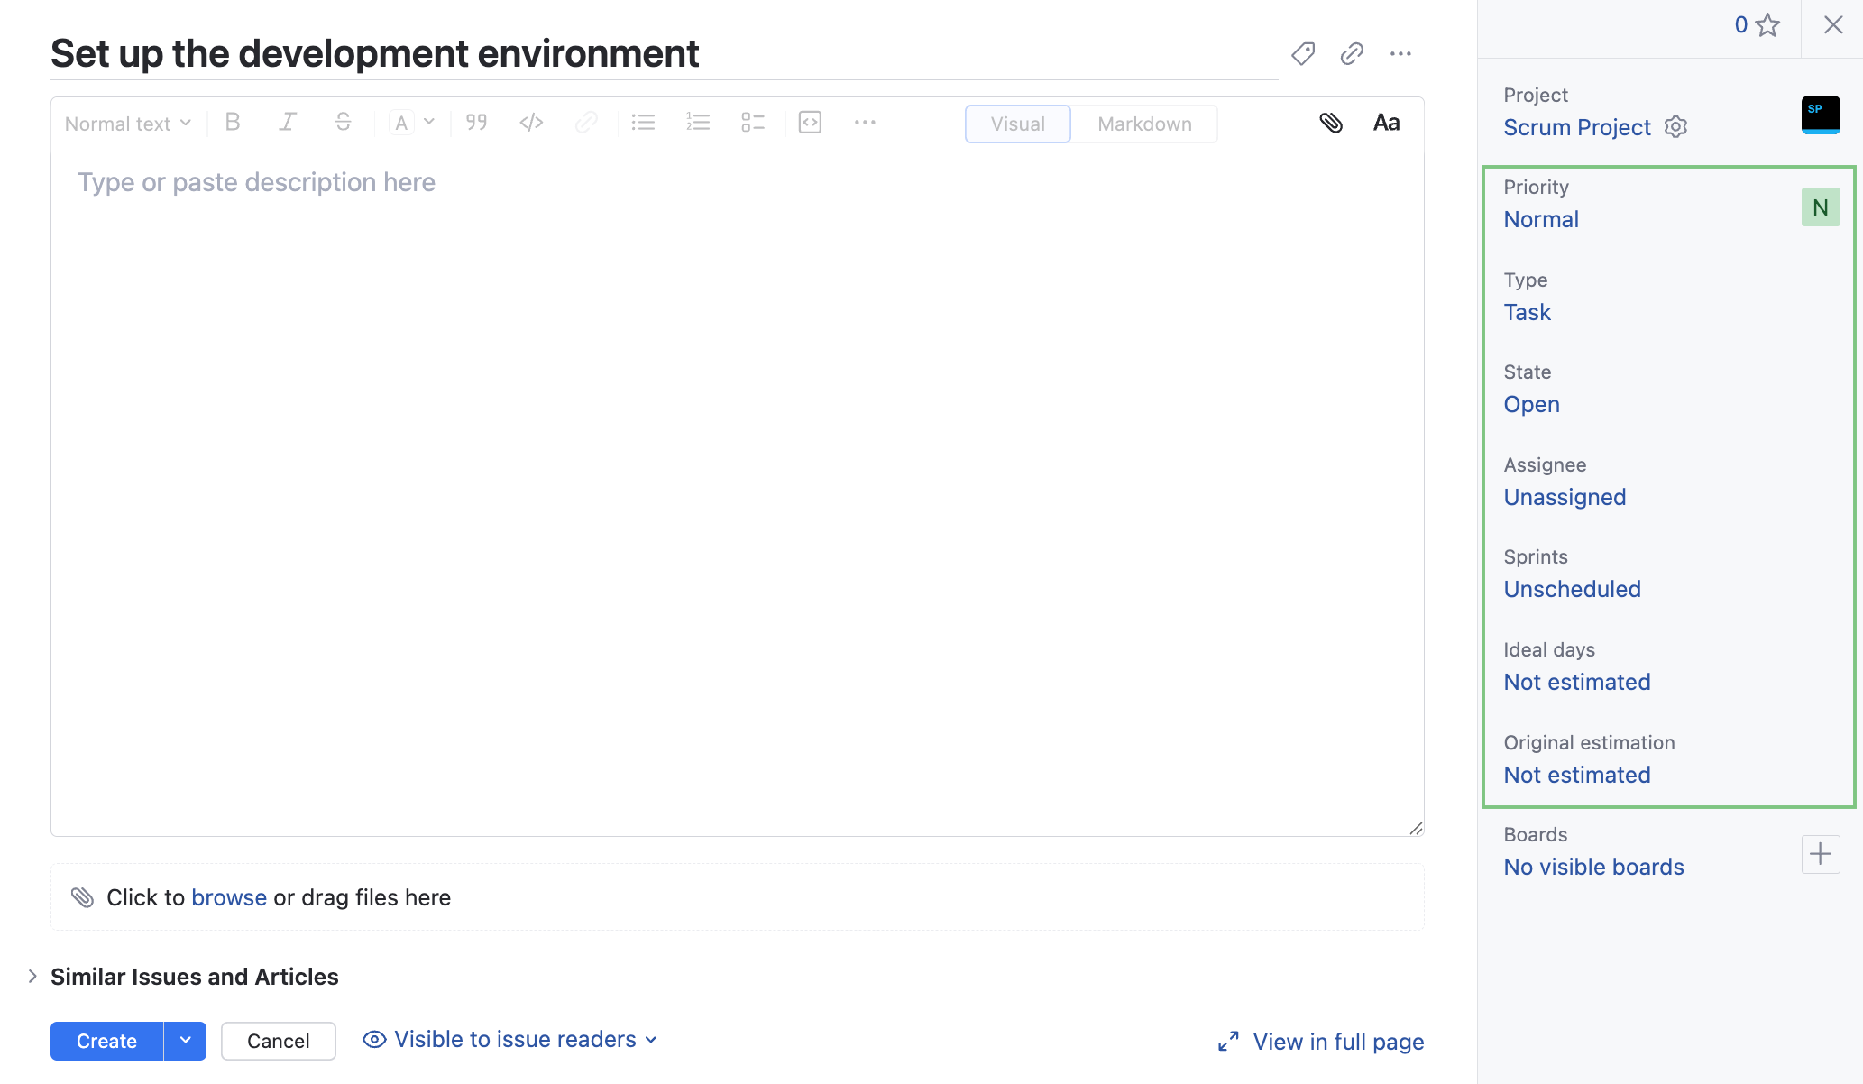
Task: Click the Cancel button
Action: point(278,1041)
